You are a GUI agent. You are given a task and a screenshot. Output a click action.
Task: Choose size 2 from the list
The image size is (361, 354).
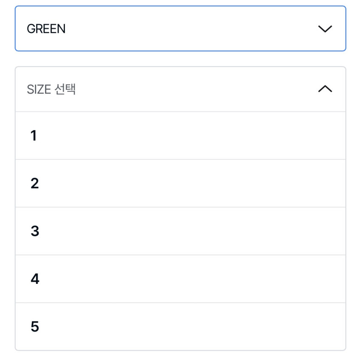click(x=180, y=184)
